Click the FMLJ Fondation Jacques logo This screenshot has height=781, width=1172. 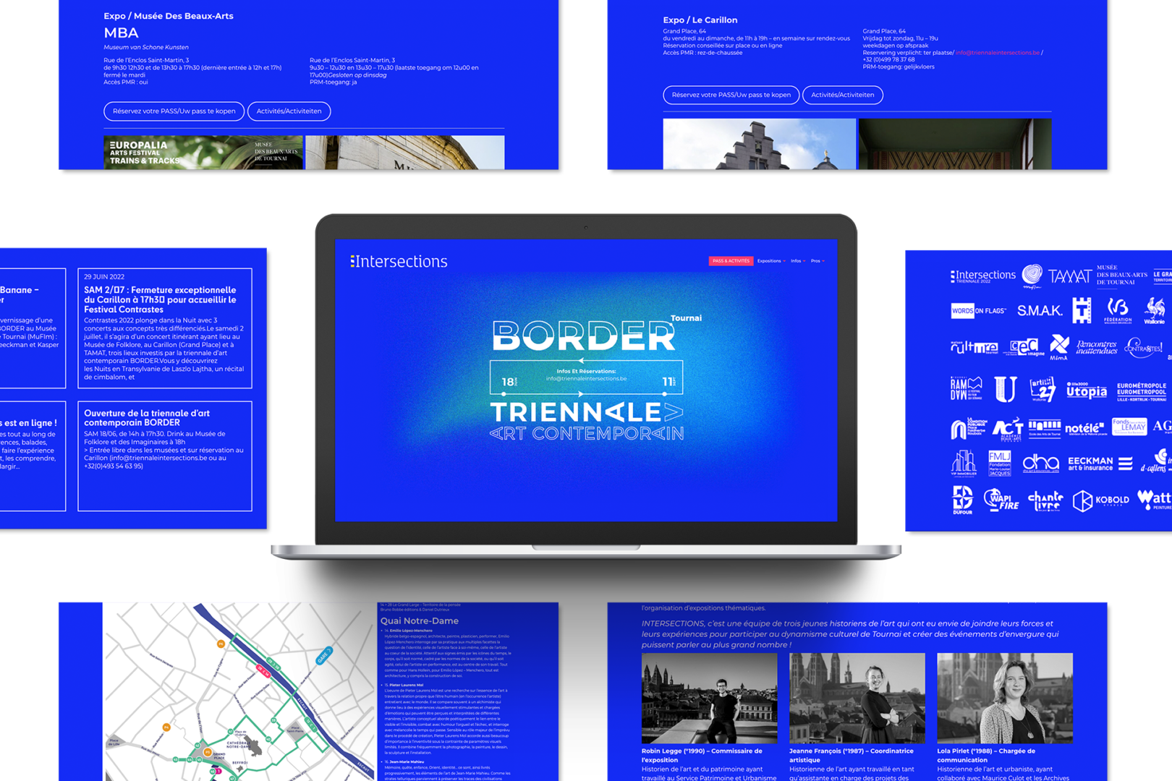[999, 464]
